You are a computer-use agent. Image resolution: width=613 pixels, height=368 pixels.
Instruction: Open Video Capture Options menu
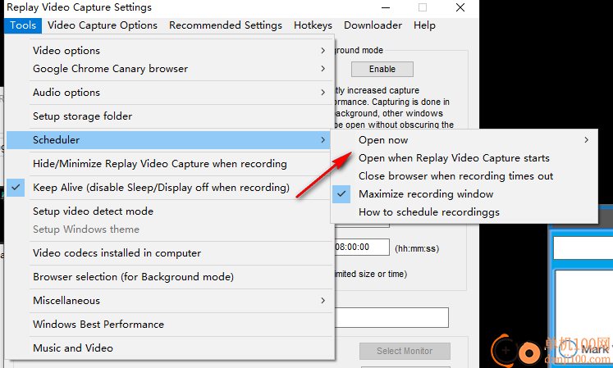point(103,25)
